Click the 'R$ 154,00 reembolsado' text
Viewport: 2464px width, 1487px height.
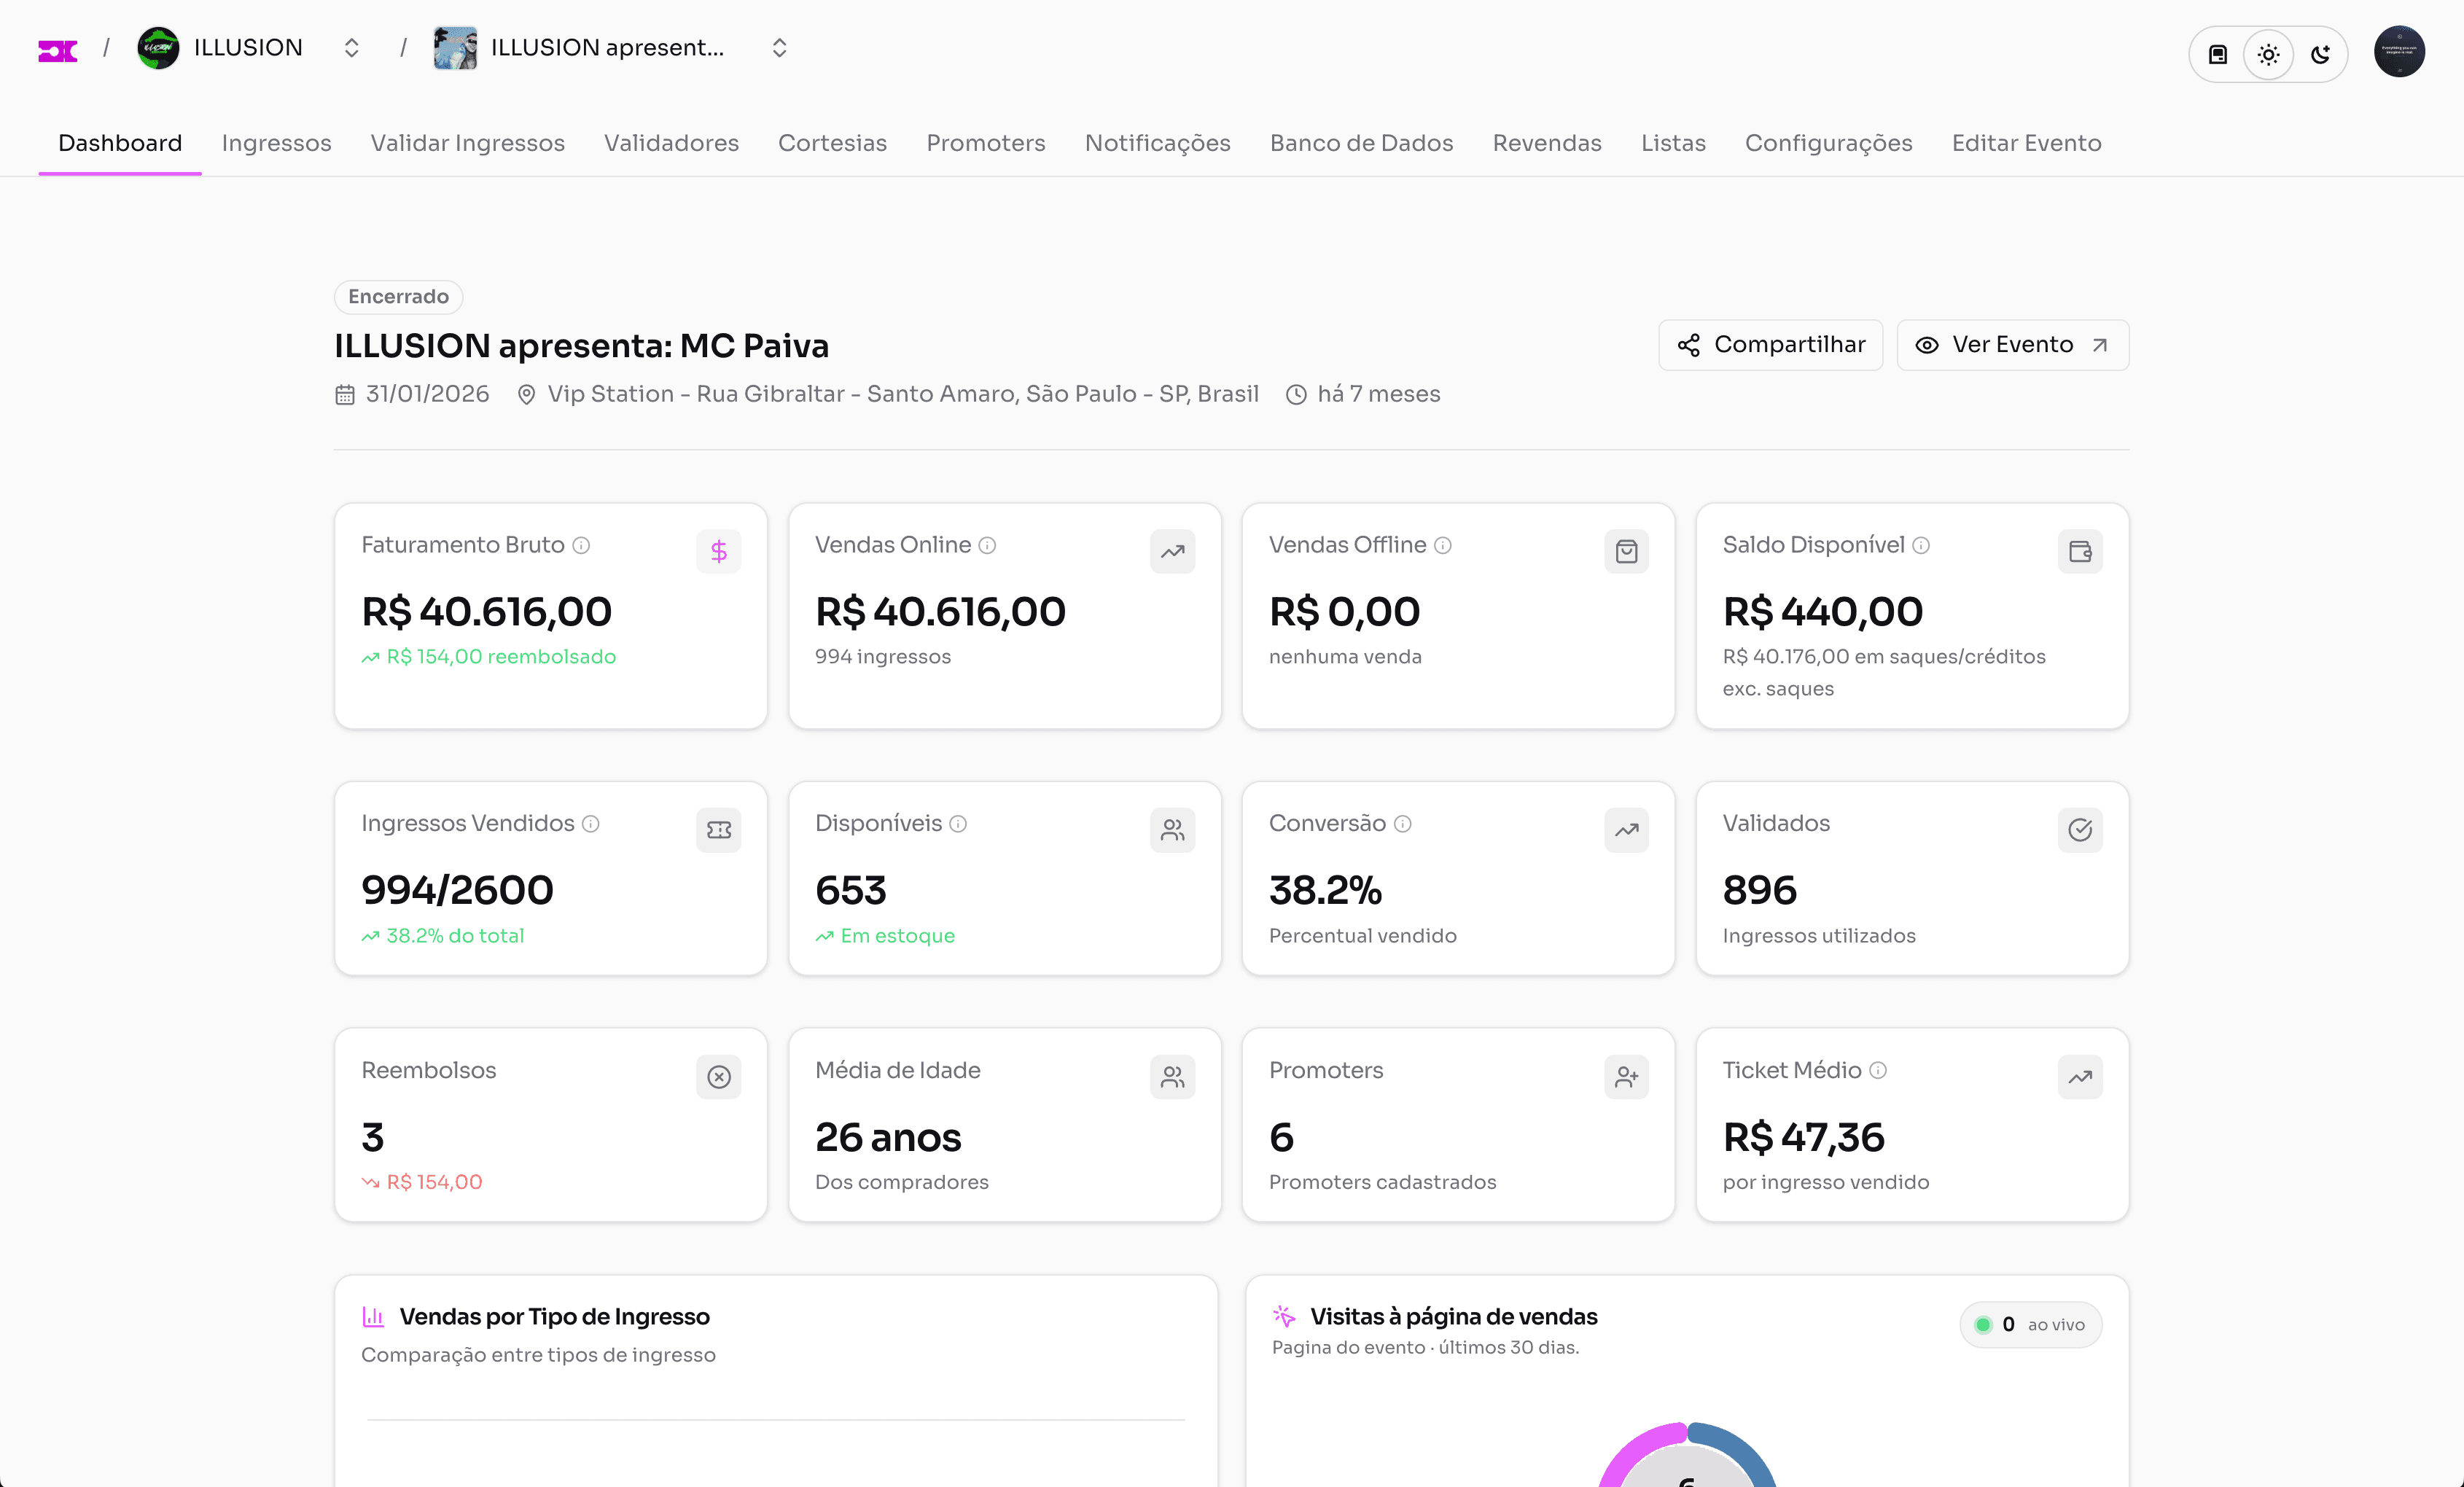pos(501,657)
